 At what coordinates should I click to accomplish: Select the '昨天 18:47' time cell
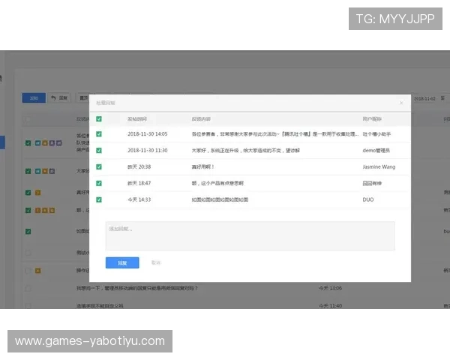click(x=139, y=183)
